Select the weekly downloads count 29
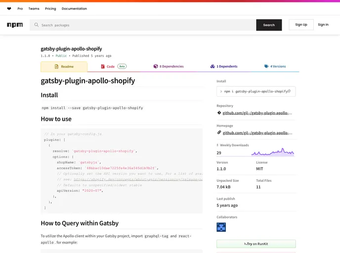This screenshot has width=340, height=253. pos(219,153)
